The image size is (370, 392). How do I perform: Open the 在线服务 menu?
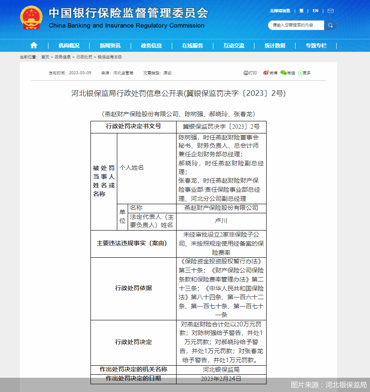tap(193, 45)
